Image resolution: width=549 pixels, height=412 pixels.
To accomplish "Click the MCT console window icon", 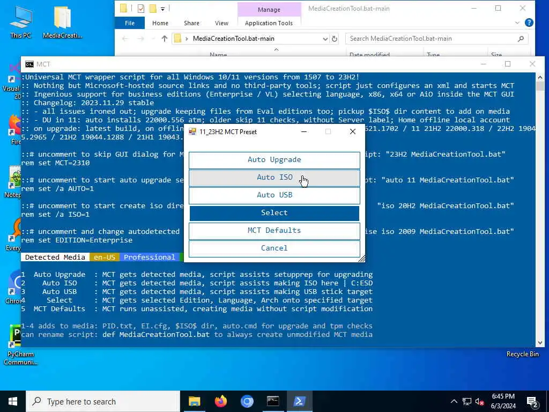I will (29, 64).
